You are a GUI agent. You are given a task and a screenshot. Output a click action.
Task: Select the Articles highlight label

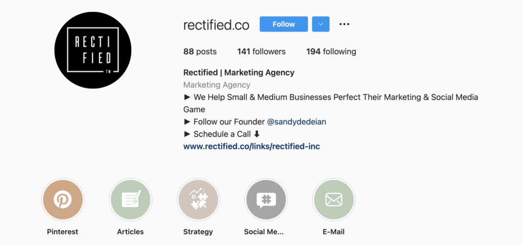(130, 232)
